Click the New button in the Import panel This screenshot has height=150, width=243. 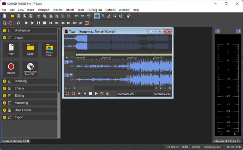[11, 49]
